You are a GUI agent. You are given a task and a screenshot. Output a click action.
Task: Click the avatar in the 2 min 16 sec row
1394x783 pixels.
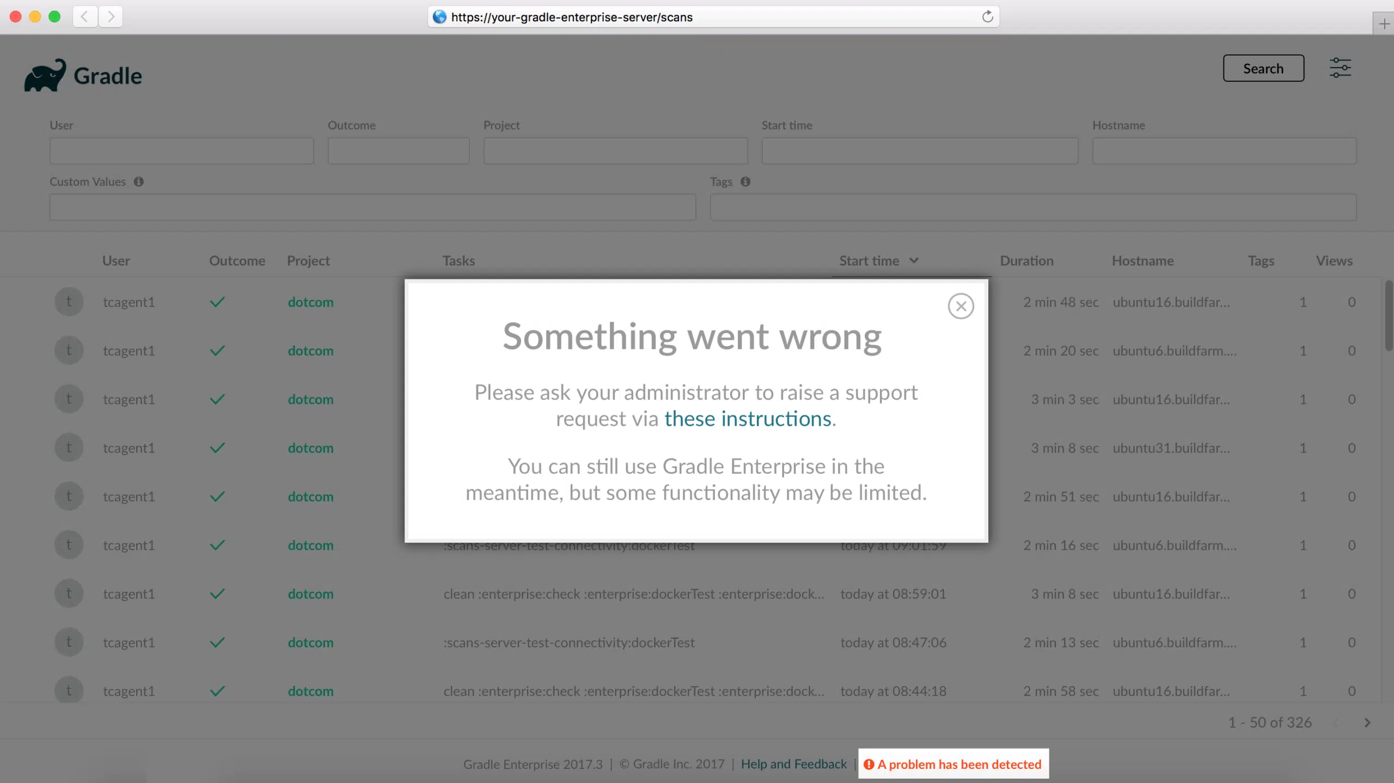[x=69, y=545]
